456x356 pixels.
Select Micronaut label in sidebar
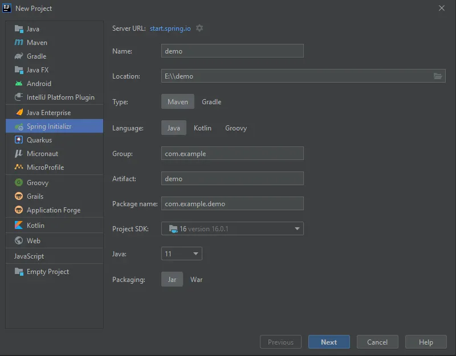[42, 153]
